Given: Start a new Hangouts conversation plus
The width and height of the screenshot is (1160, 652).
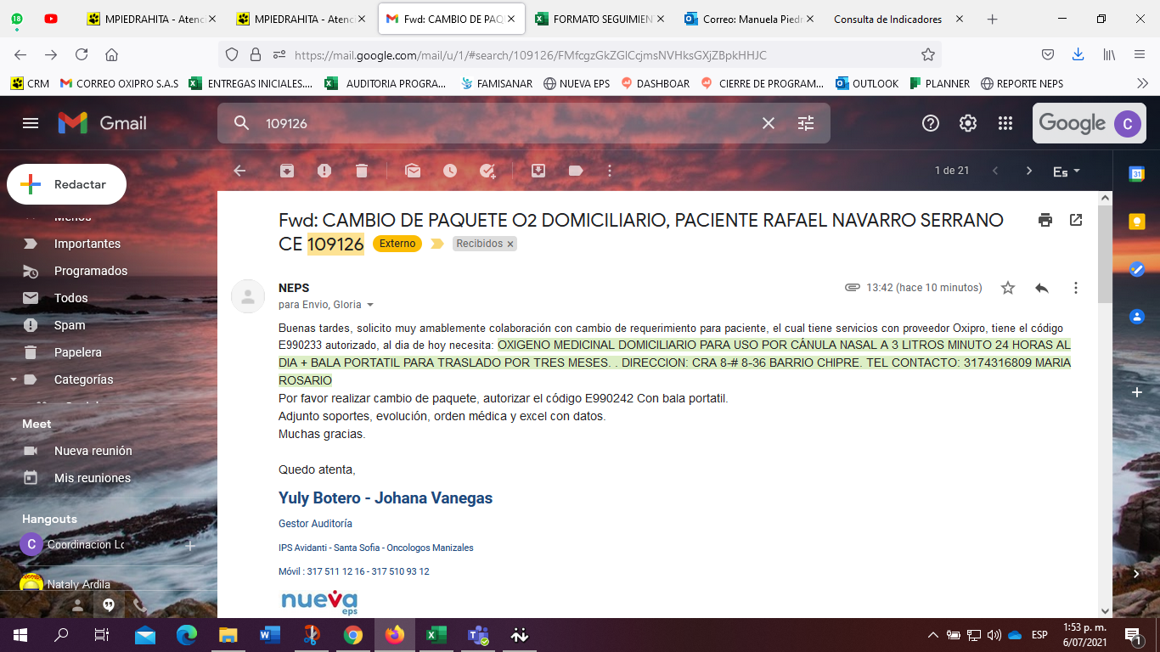Looking at the screenshot, I should coord(190,545).
